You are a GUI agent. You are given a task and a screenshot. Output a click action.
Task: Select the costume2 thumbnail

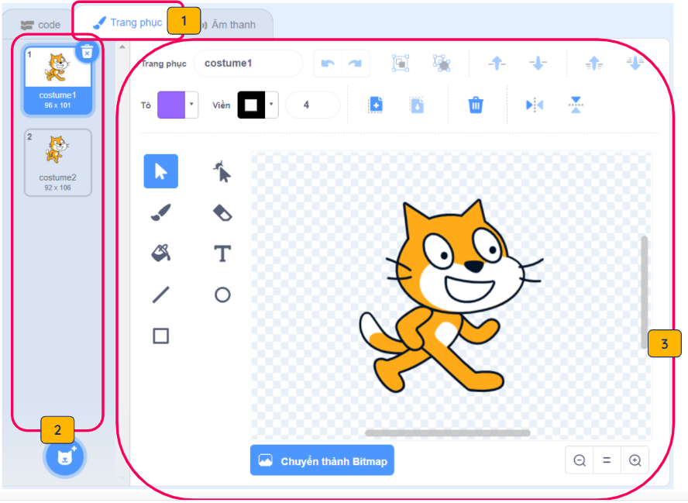click(x=57, y=163)
